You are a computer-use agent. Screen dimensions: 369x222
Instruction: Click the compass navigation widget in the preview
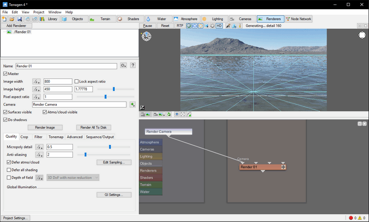click(146, 36)
